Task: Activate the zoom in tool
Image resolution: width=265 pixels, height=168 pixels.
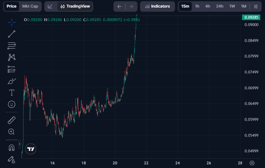Action: pos(11,132)
